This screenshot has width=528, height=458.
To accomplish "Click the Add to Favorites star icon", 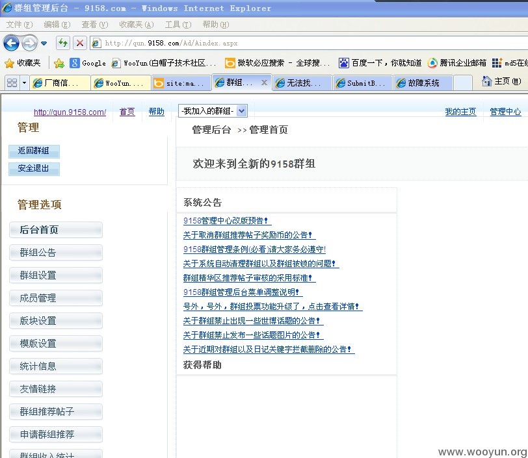I will [x=59, y=63].
